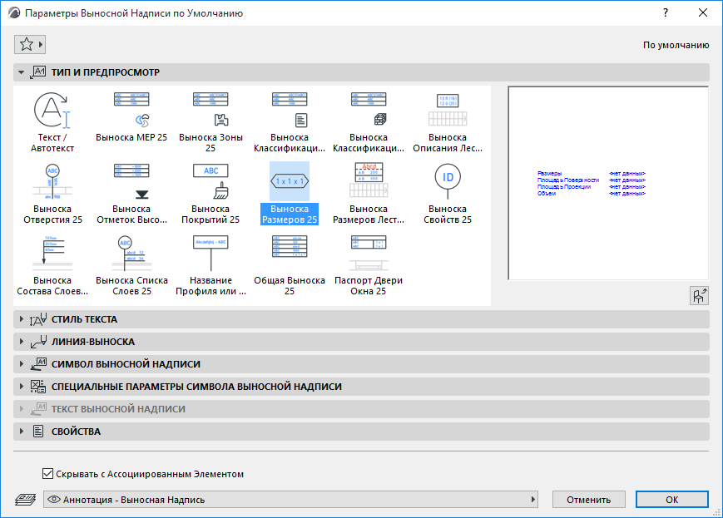Choose the Выноска MEP 25 label
Screen dimensions: 723x518
pos(131,117)
